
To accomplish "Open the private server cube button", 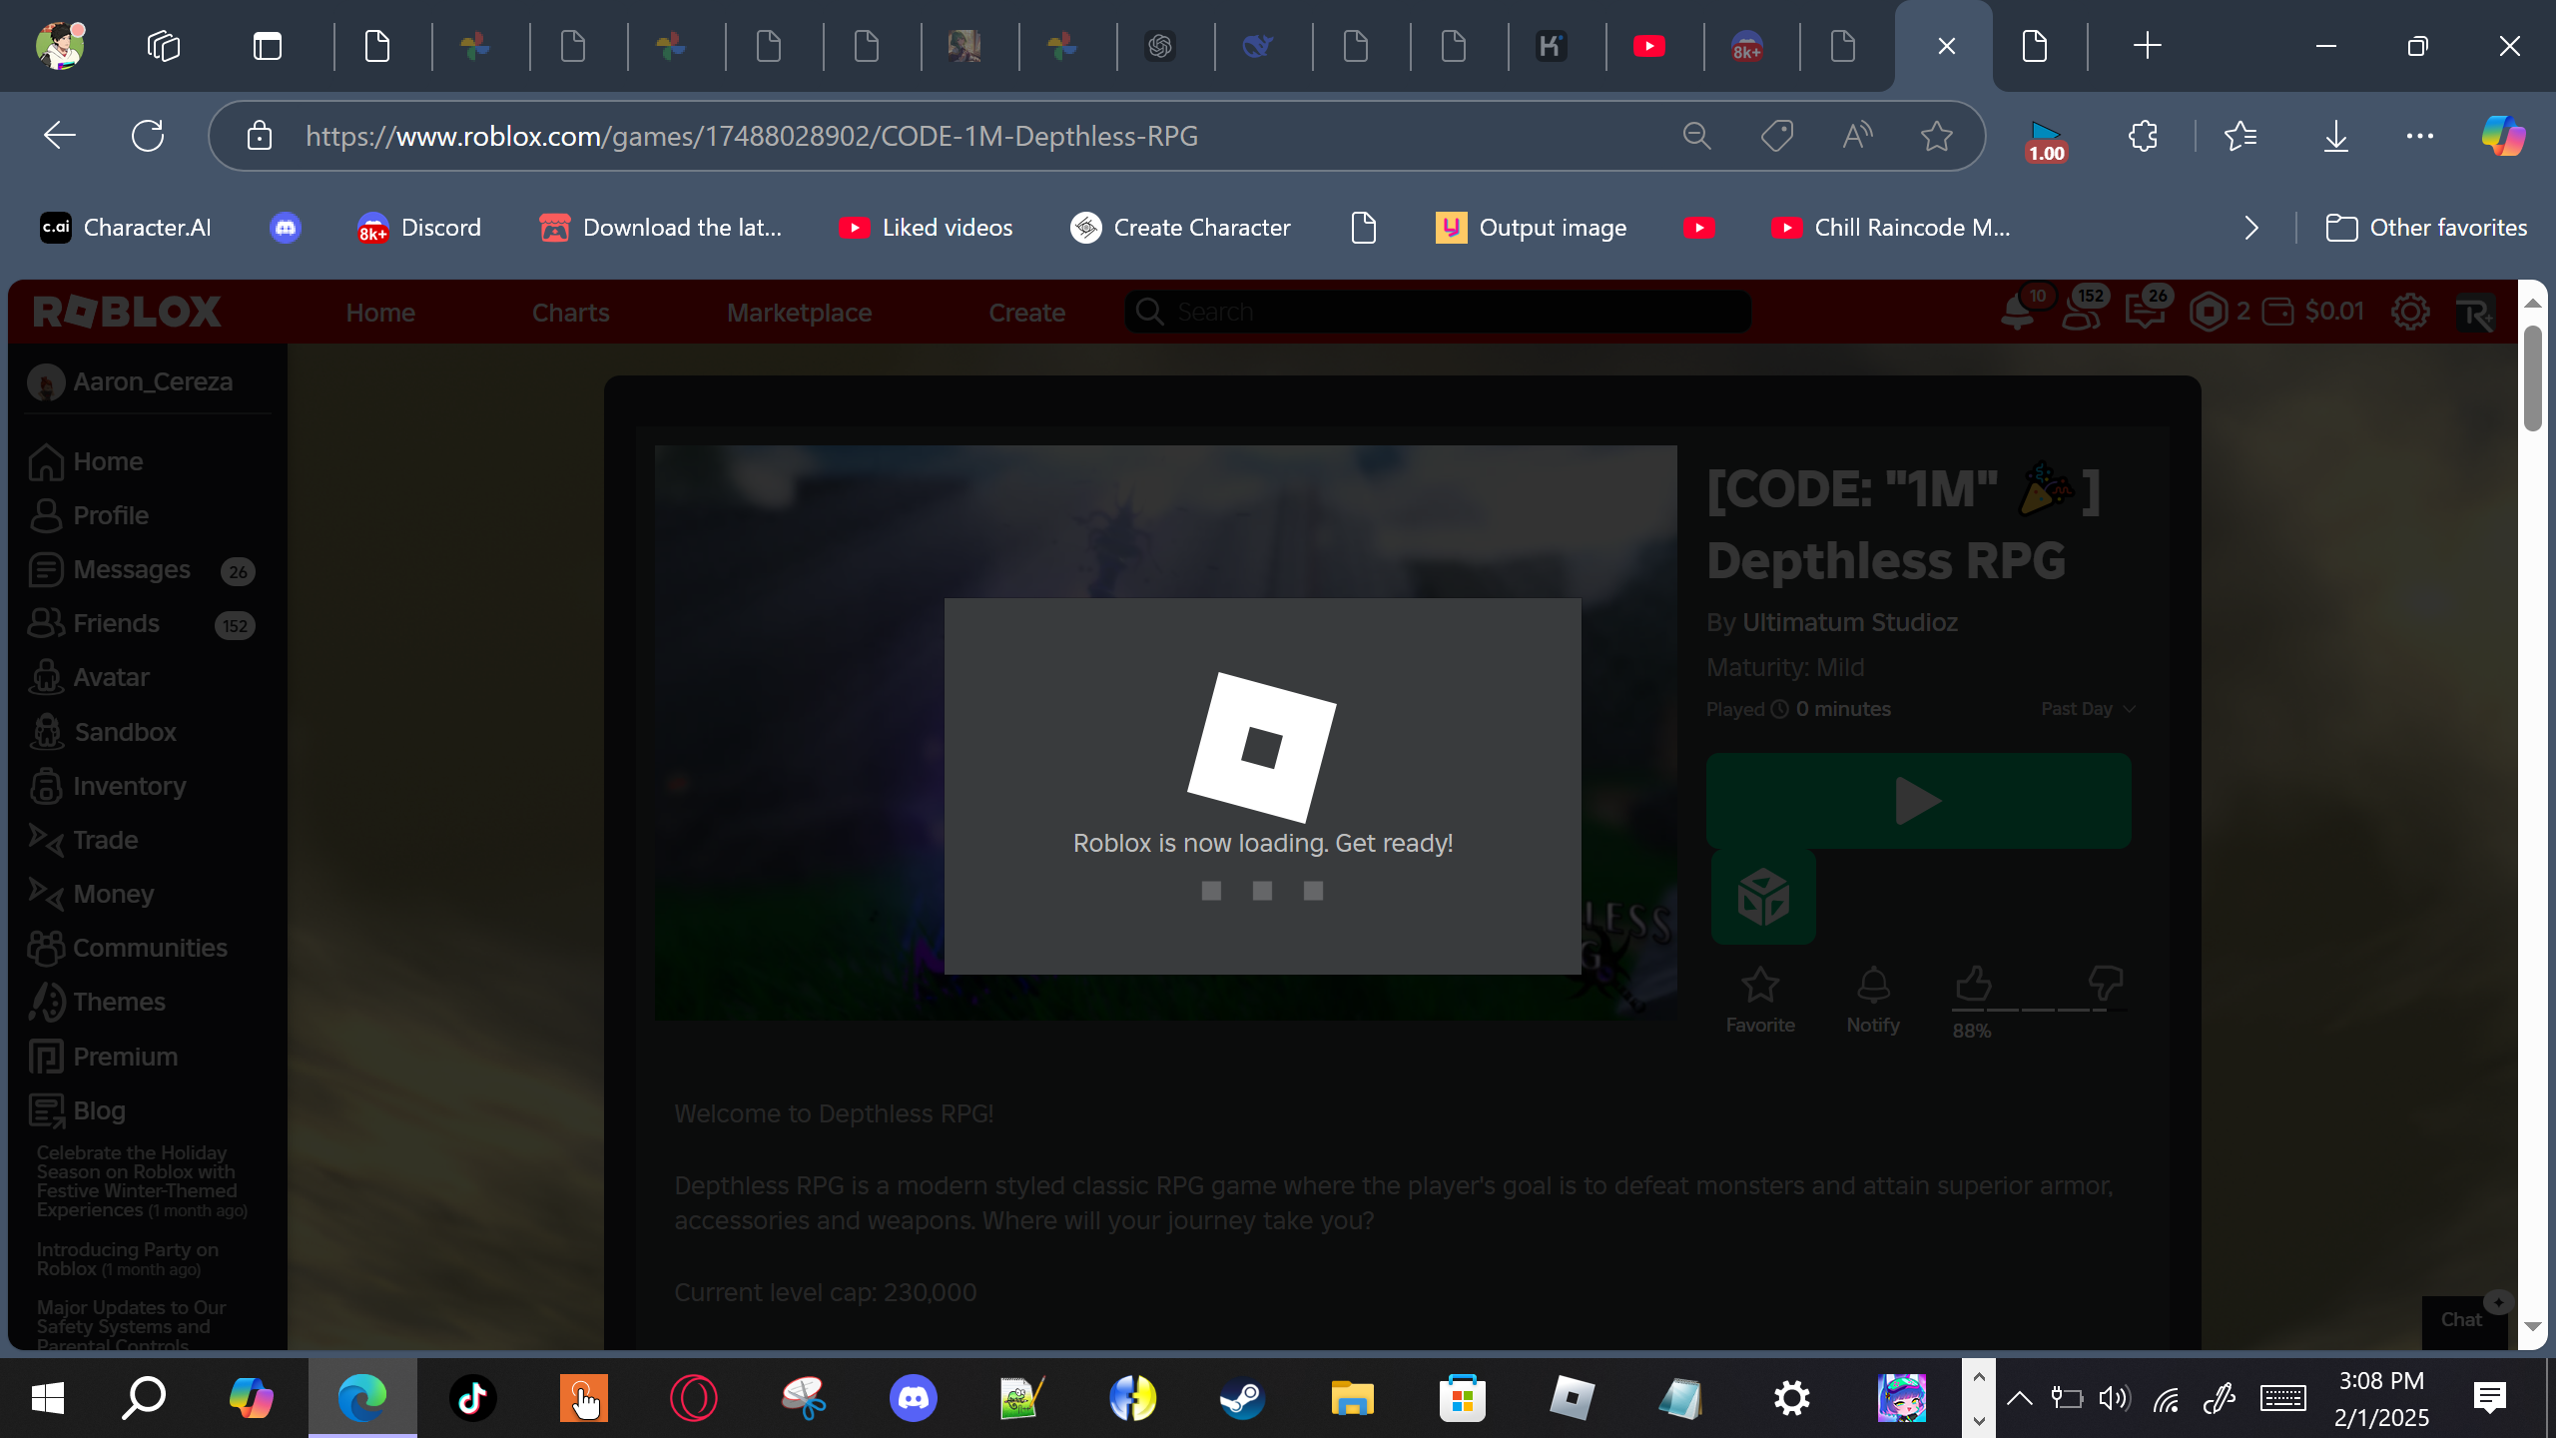I will point(1763,897).
